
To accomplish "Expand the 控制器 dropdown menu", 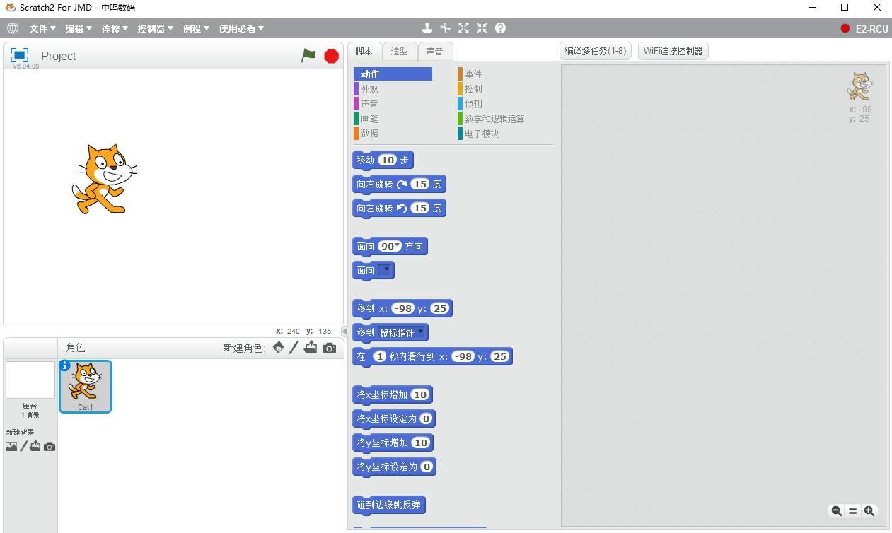I will [x=155, y=28].
